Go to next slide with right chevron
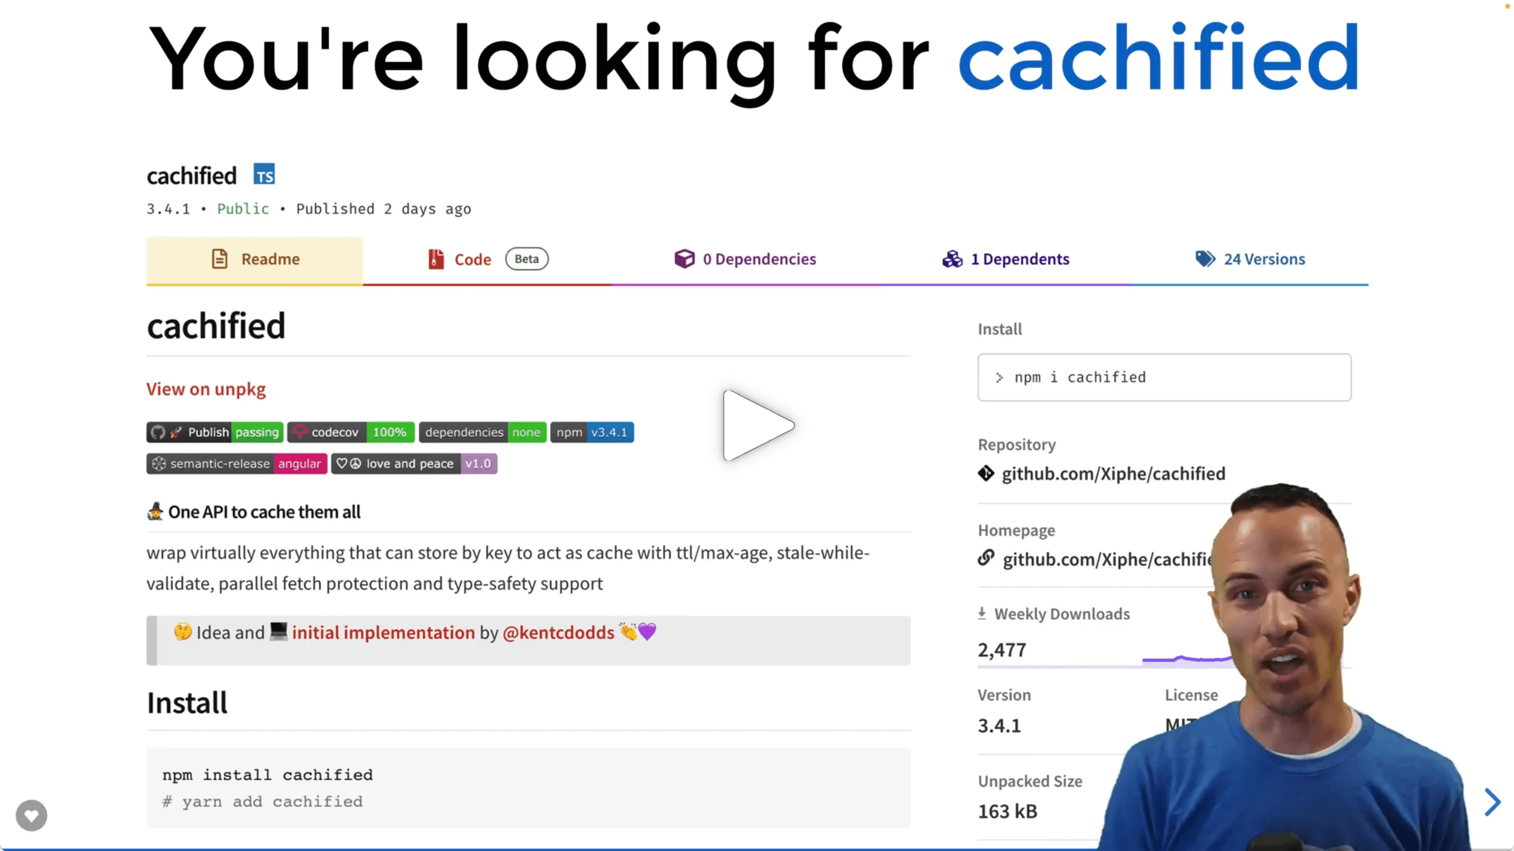Viewport: 1514px width, 851px height. tap(1493, 802)
